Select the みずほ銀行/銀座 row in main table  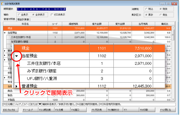point(89,42)
